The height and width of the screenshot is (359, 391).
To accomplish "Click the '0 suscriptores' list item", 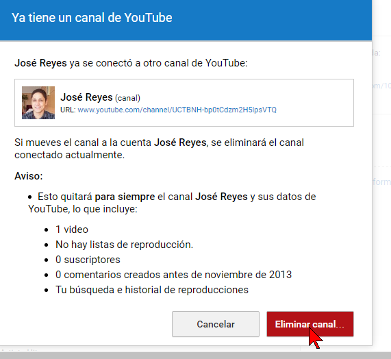I will 88,260.
